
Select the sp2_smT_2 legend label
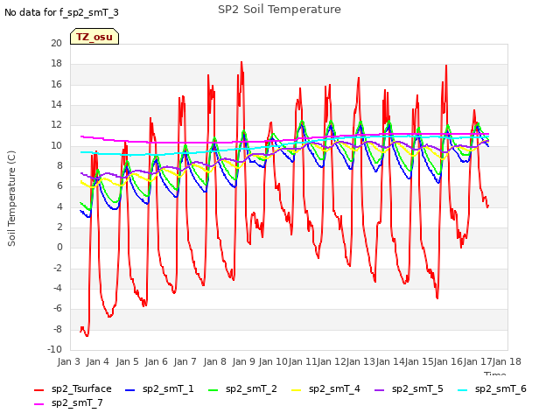click(251, 388)
